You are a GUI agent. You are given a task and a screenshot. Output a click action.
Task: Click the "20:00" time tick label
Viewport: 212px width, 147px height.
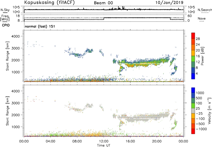pos(157,141)
